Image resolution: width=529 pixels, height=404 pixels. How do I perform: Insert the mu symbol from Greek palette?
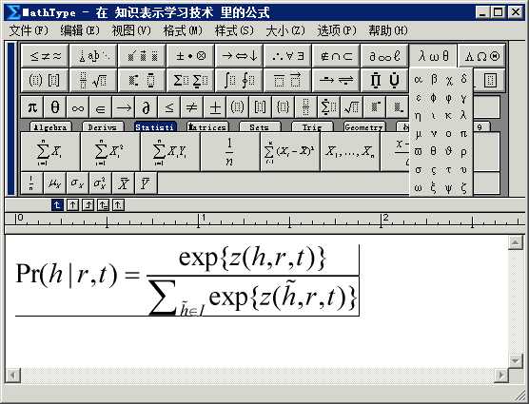[418, 134]
